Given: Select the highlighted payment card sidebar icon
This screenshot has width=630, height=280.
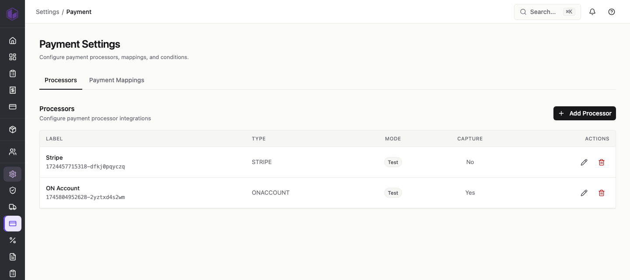Looking at the screenshot, I should [x=13, y=224].
